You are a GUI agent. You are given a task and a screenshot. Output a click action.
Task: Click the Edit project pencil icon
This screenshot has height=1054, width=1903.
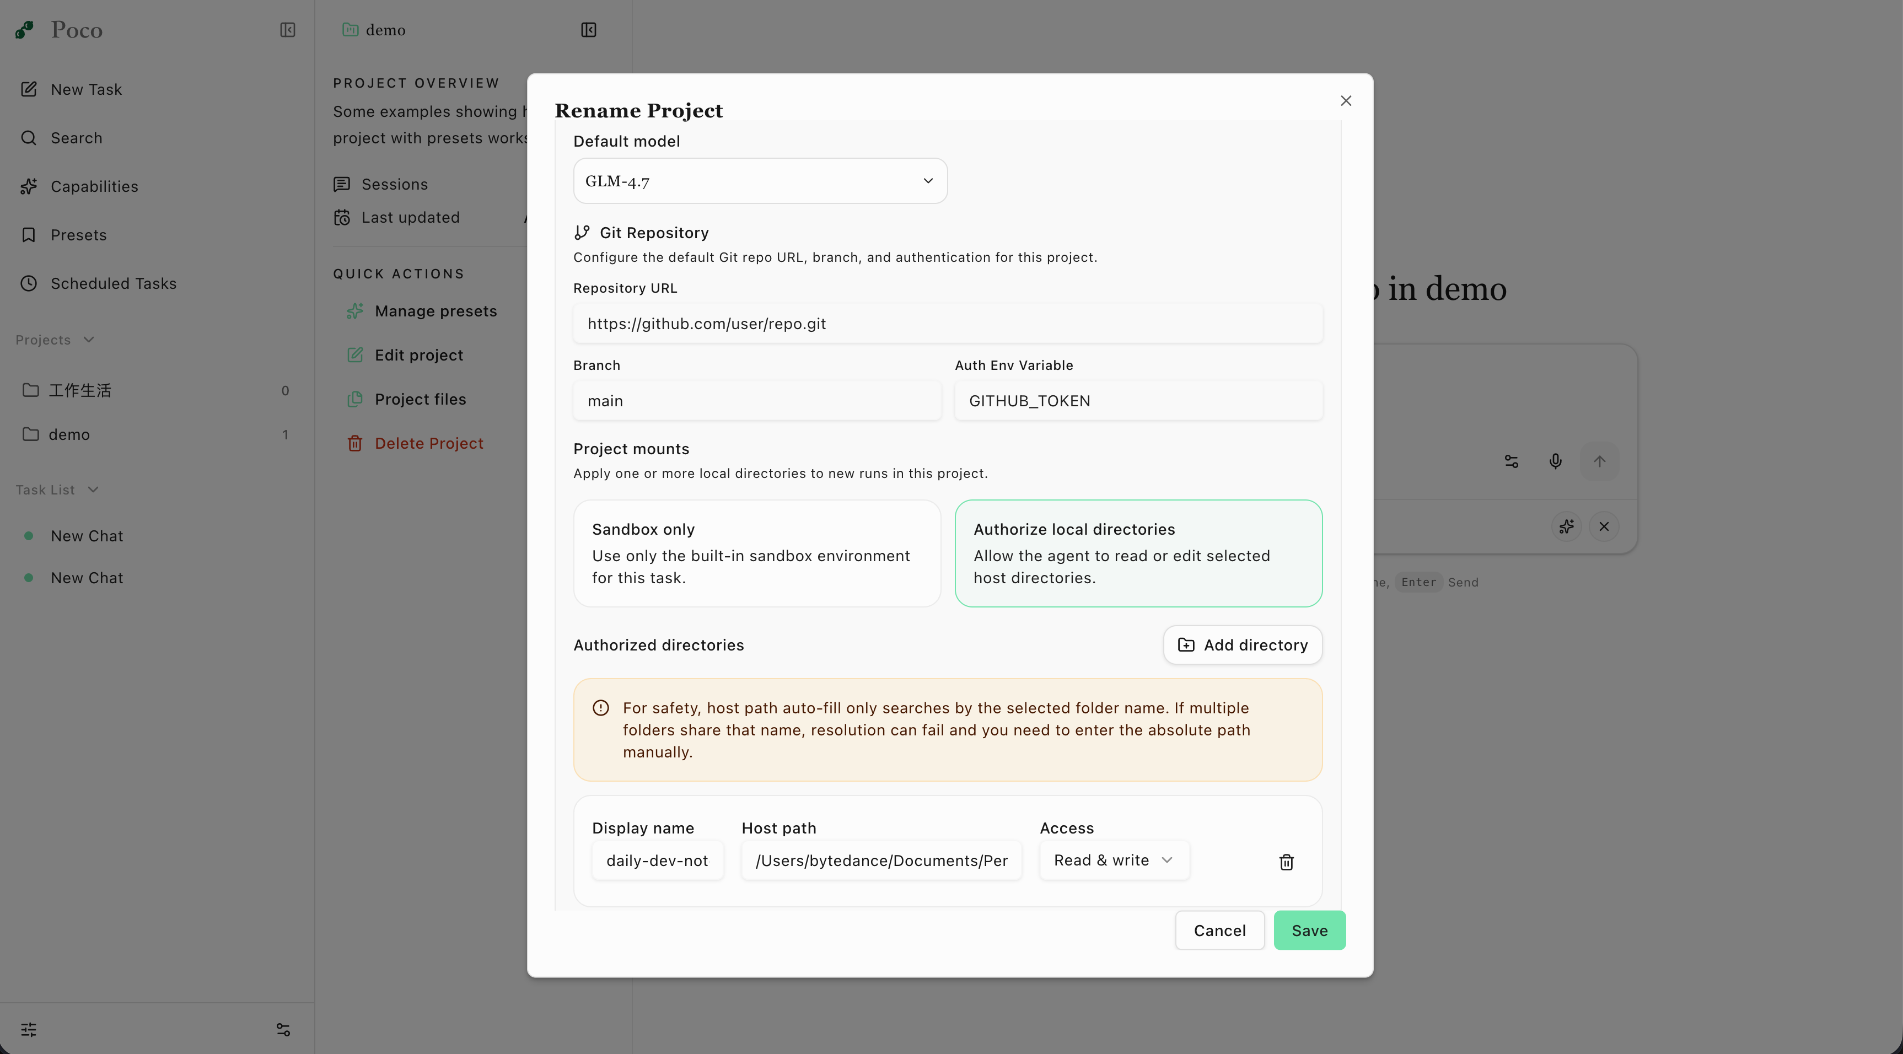(354, 355)
